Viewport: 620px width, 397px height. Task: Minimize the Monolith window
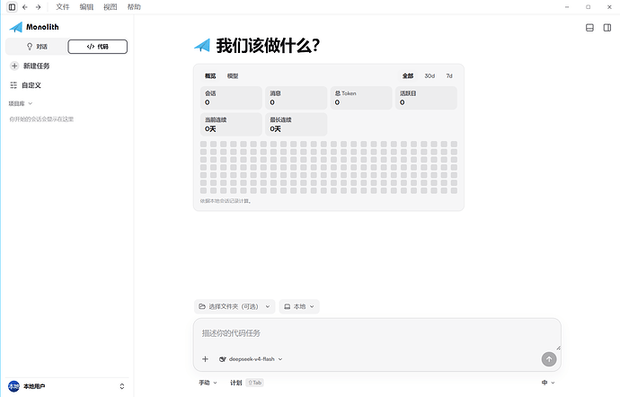tap(567, 7)
